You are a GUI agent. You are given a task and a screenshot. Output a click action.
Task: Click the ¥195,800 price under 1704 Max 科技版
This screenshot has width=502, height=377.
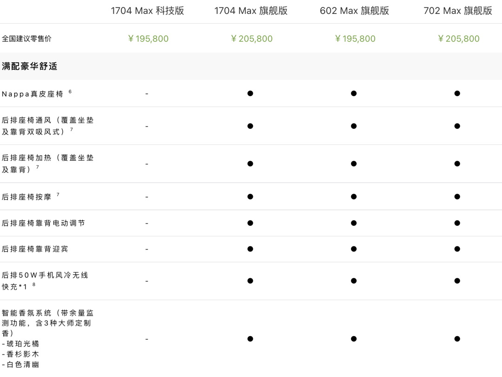tap(148, 39)
